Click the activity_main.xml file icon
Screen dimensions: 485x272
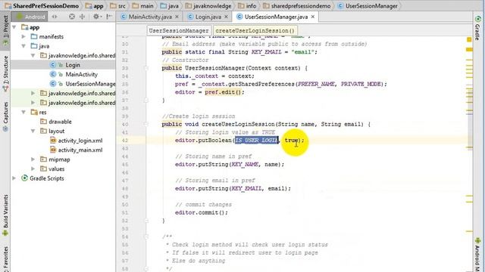point(53,150)
